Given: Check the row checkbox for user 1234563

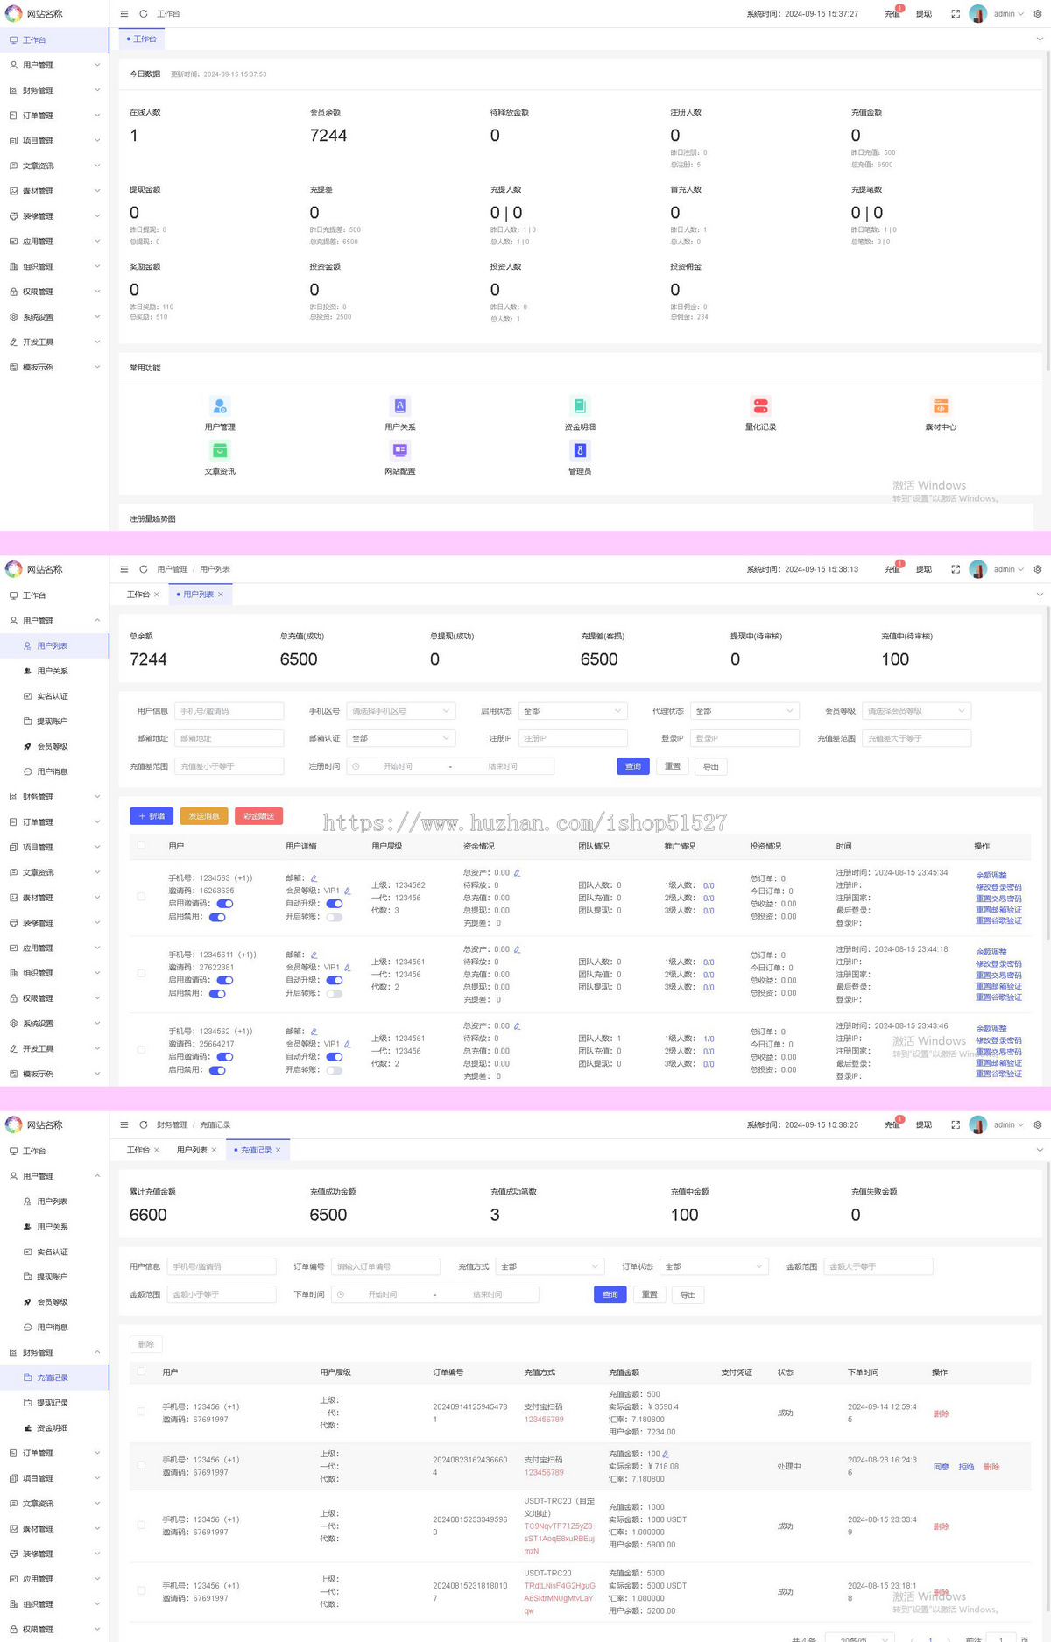Looking at the screenshot, I should tap(141, 897).
